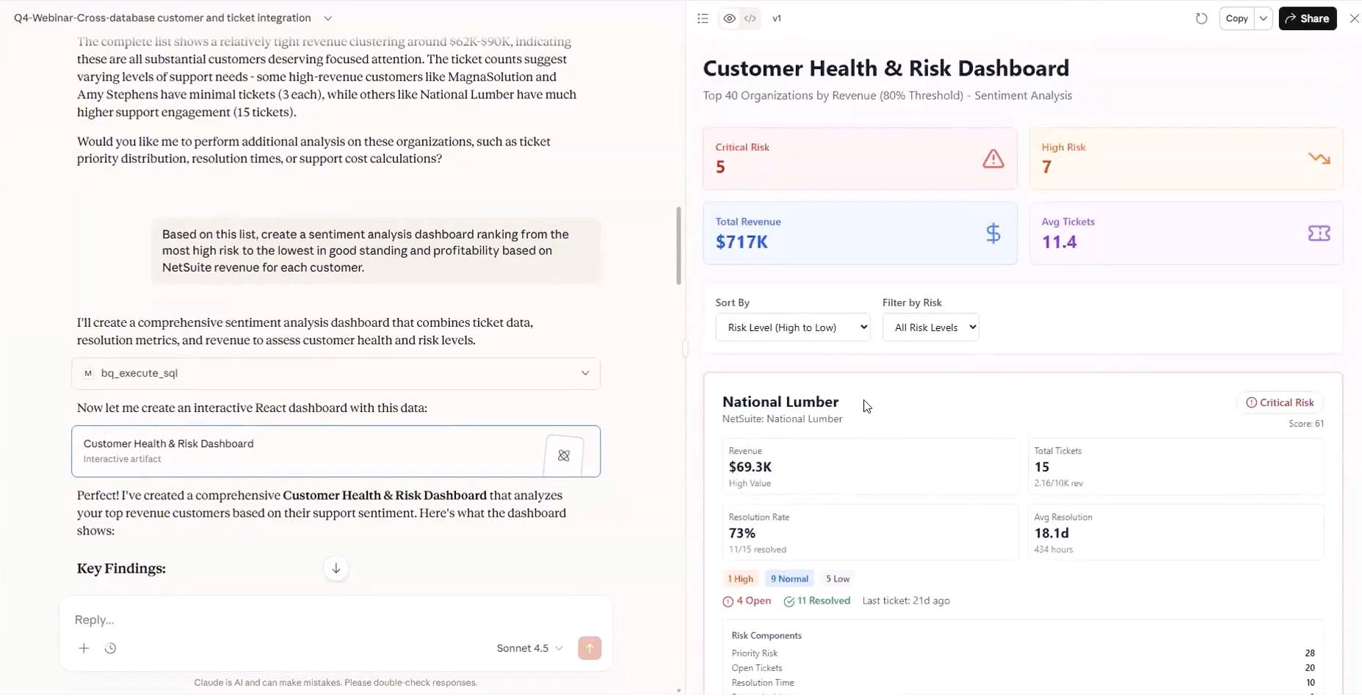Click the Copy button

(x=1236, y=18)
